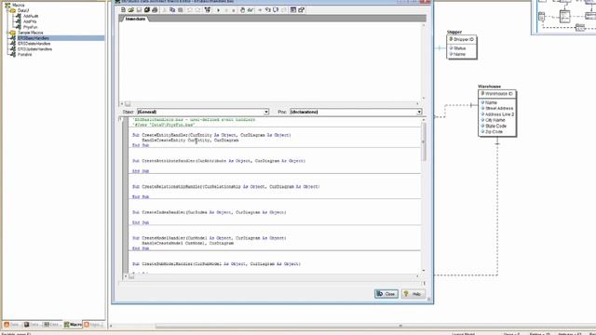Select the Immediate tab

click(135, 19)
